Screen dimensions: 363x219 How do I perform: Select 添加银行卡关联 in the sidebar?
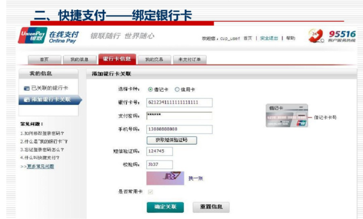(50, 100)
